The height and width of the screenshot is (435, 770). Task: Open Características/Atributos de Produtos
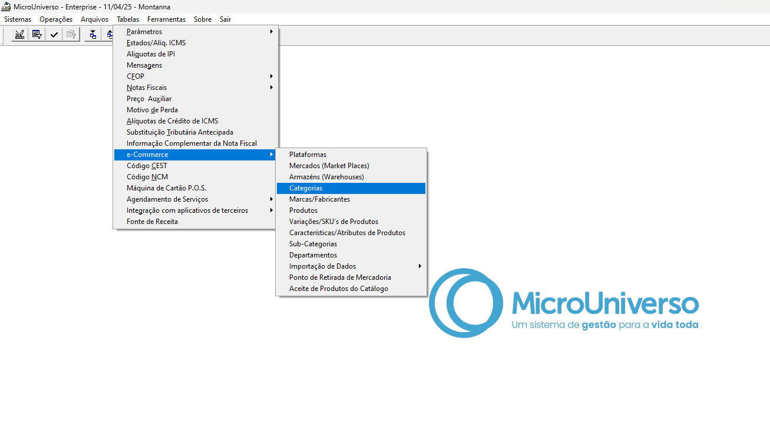(351, 233)
